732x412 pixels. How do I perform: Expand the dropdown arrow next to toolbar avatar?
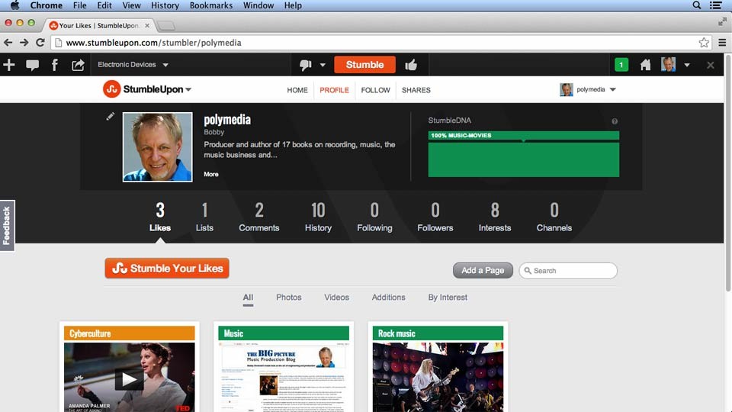687,65
